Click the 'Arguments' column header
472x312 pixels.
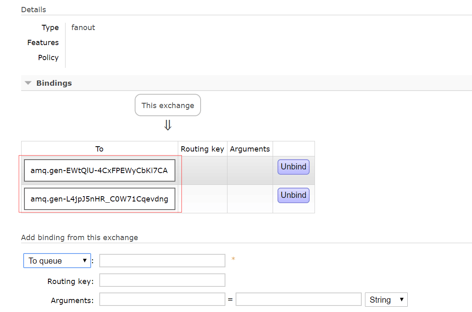pos(250,149)
